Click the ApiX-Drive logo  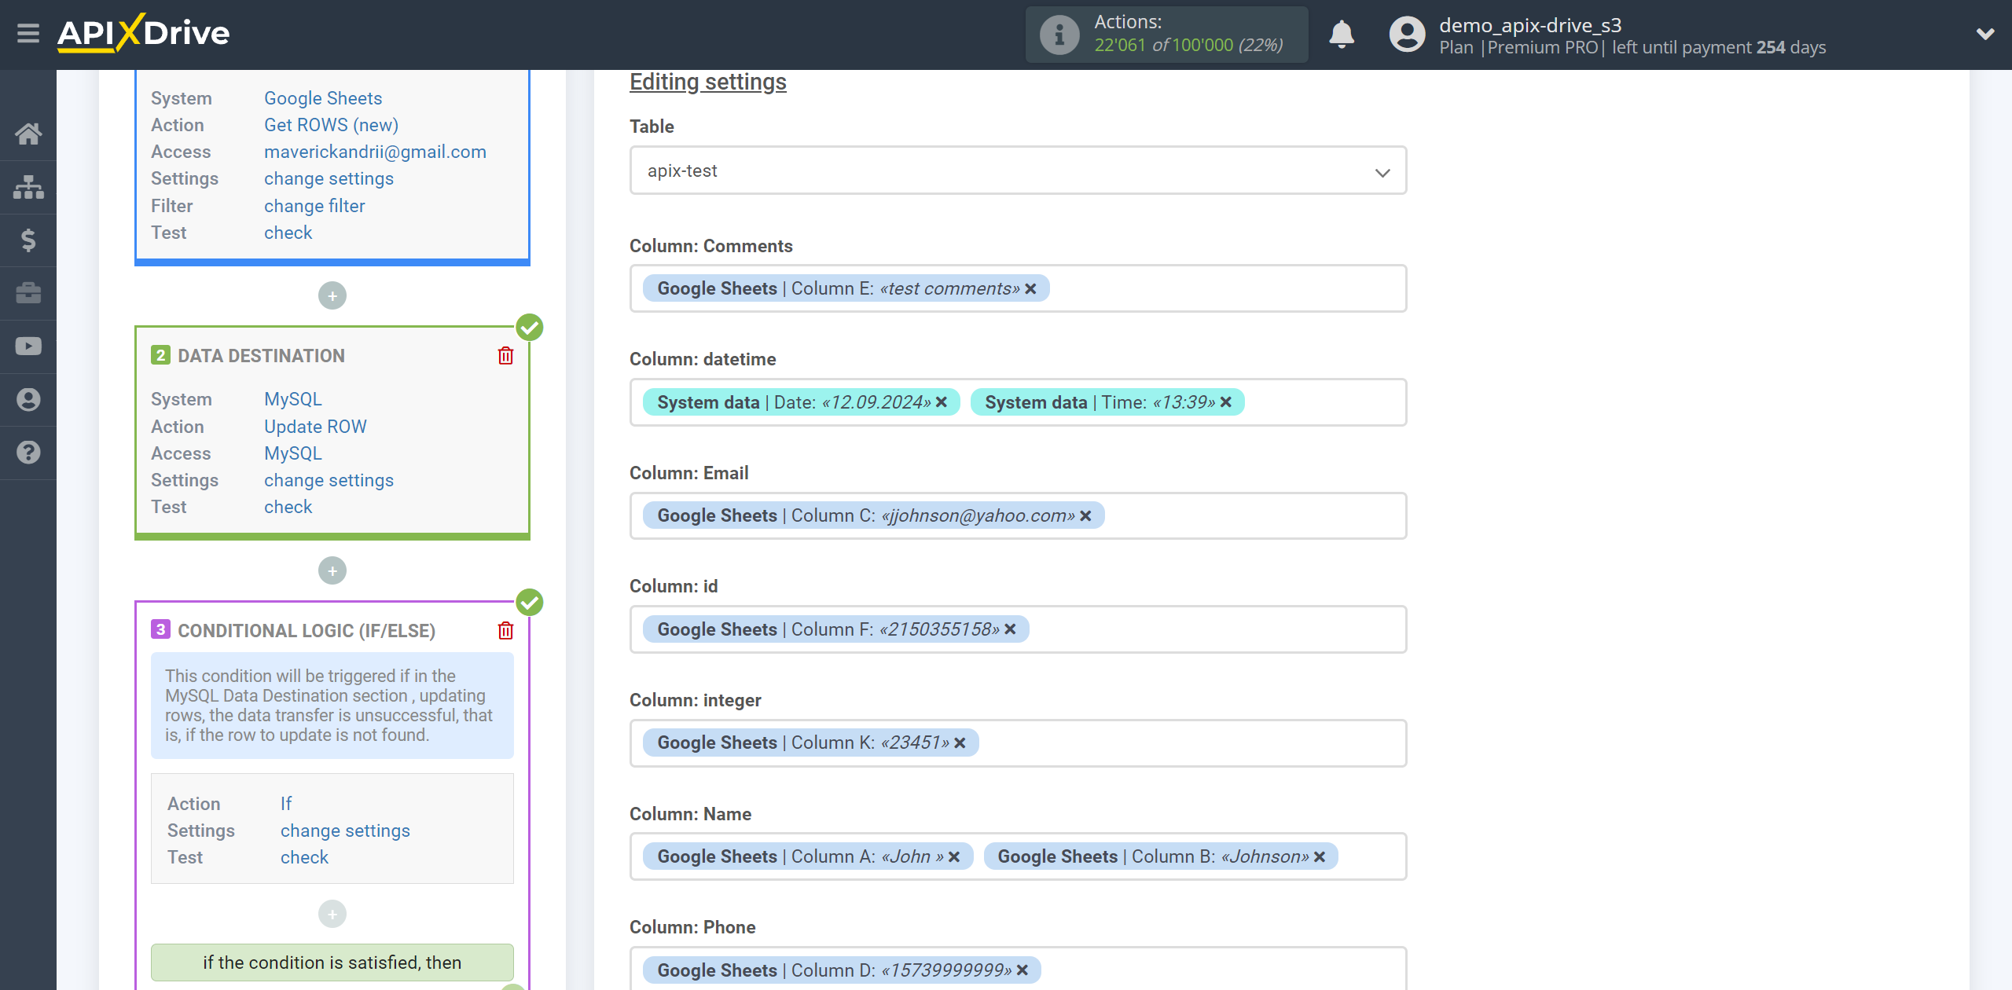pos(143,34)
